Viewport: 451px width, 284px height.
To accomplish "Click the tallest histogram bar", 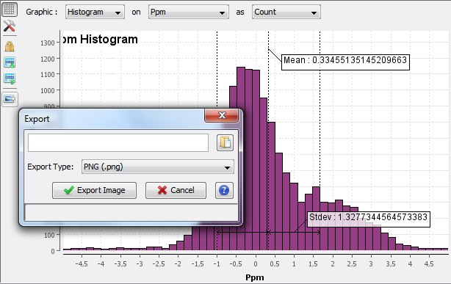I will tap(241, 159).
